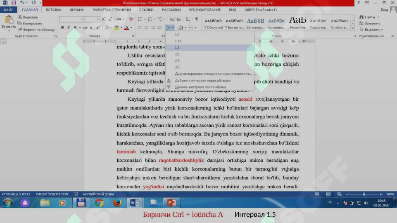The width and height of the screenshot is (397, 223).
Task: Open font dialog launcher in Шрифт group
Action: [133, 36]
